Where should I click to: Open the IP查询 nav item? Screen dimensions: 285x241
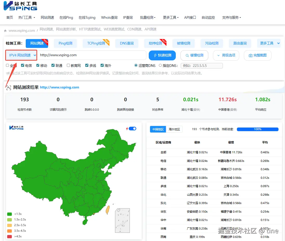pos(128,18)
